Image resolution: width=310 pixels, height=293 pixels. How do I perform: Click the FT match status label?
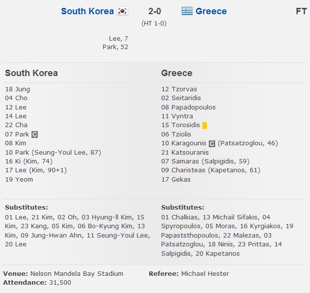pos(301,11)
